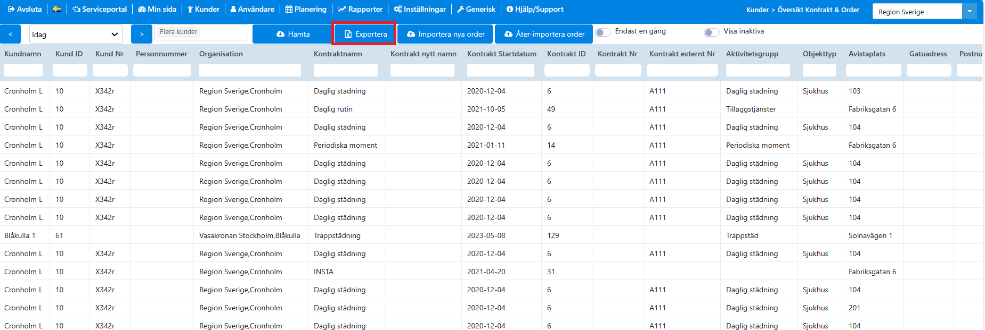Click the Kontraktnamn filter field
Viewport: 985px width, 330px height.
pos(346,70)
